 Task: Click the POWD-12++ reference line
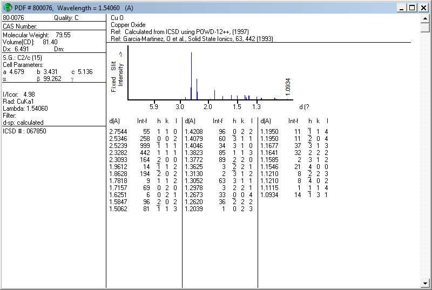(x=180, y=32)
